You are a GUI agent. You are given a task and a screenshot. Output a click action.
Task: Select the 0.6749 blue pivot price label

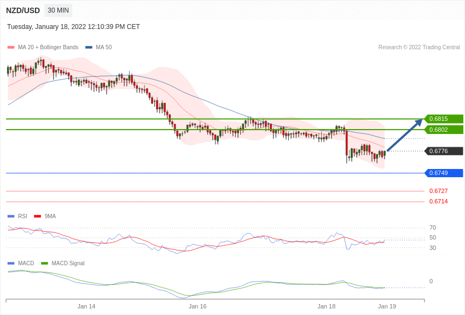pyautogui.click(x=444, y=173)
